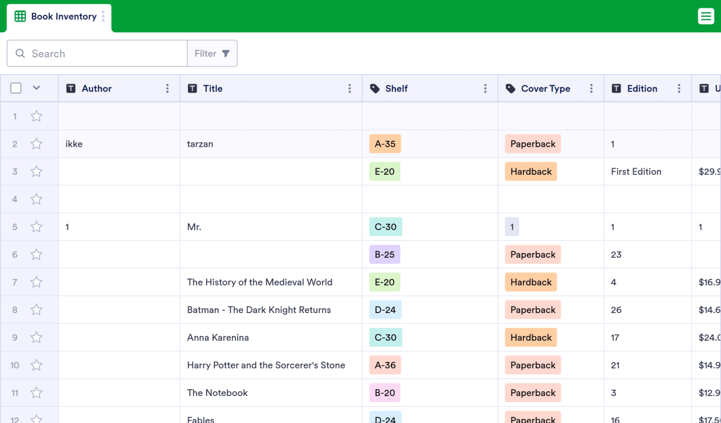Click the pink B-20 shelf tag
Screen dimensions: 721x423
coord(385,392)
